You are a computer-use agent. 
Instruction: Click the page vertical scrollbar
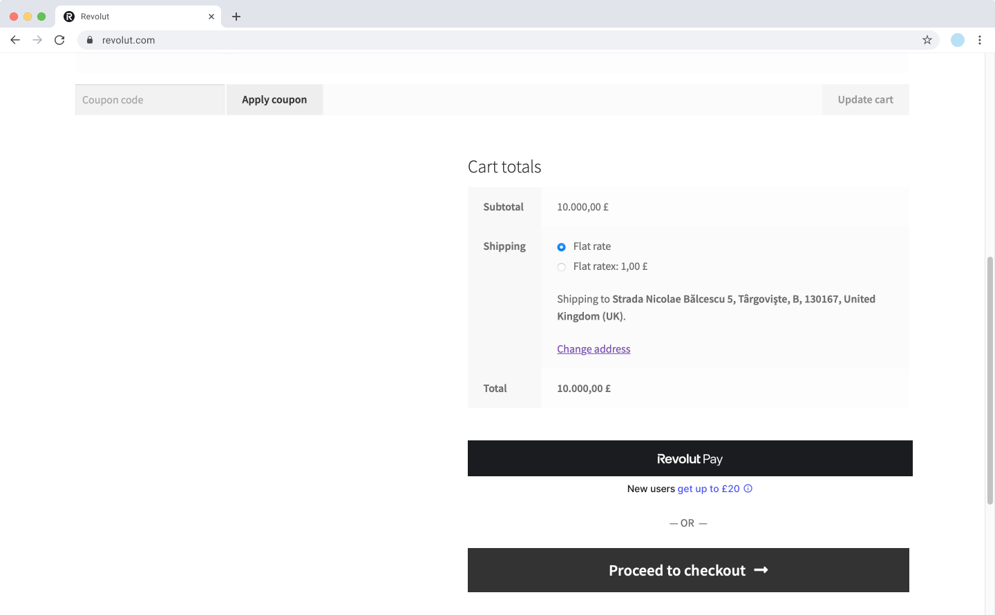coord(990,380)
